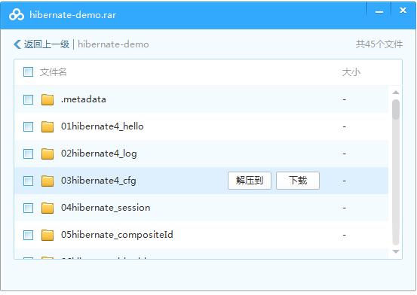Click the 下载 download button
This screenshot has height=295, width=417.
point(298,181)
